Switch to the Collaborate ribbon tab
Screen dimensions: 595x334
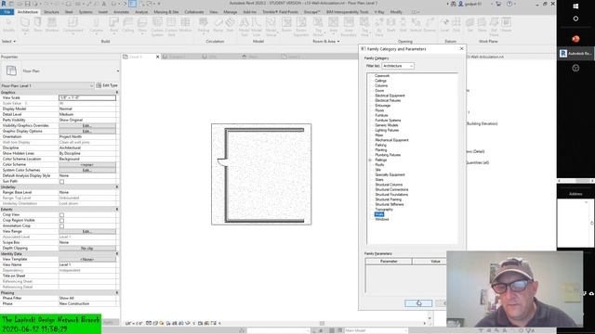coord(194,12)
